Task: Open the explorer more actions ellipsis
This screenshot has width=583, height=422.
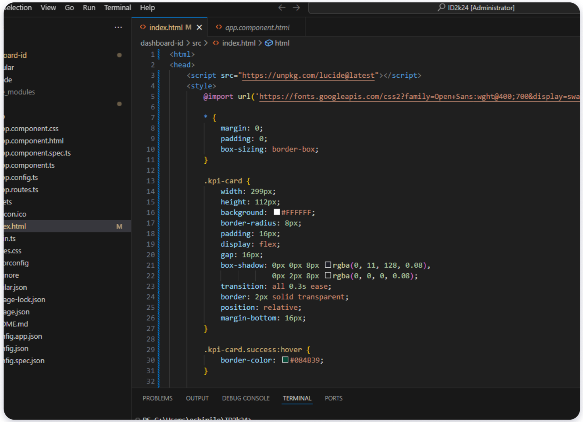Action: click(118, 27)
